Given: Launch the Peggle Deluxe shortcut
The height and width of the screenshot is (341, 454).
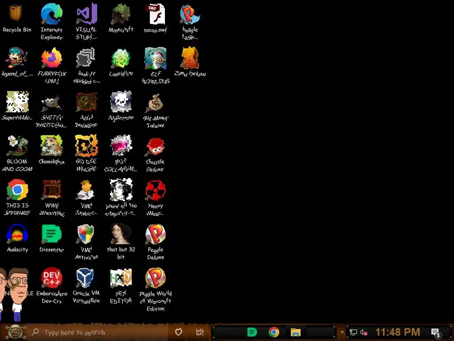Looking at the screenshot, I should tap(156, 234).
